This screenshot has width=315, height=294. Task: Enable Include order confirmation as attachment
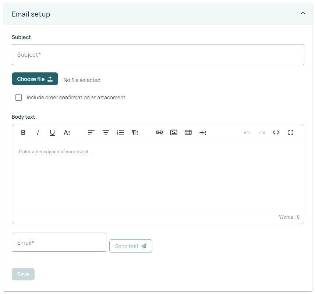tap(19, 98)
